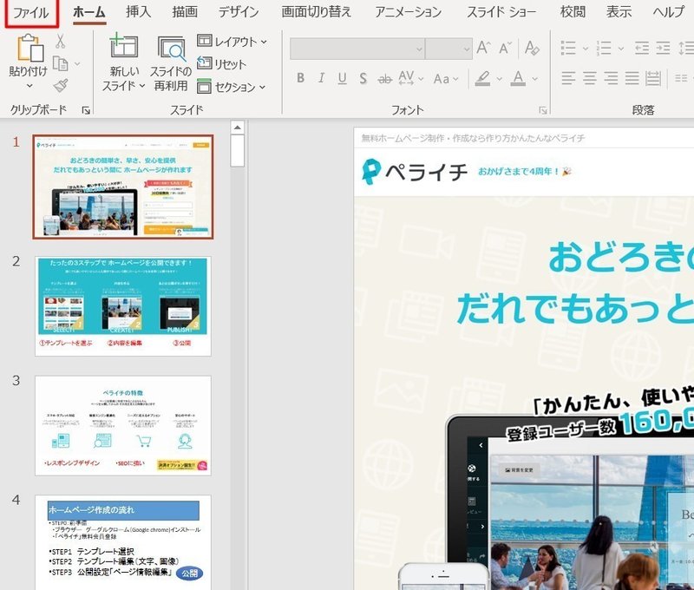The image size is (694, 590).
Task: Go to the 画面切り替え tab
Action: (316, 11)
